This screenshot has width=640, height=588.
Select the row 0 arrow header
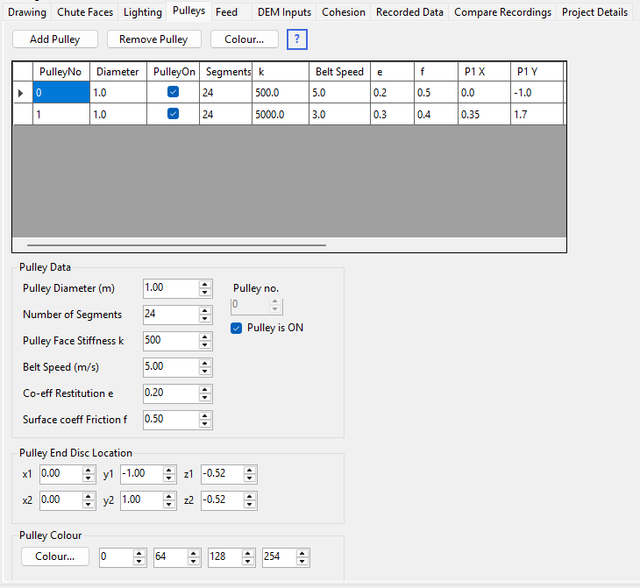tap(23, 93)
